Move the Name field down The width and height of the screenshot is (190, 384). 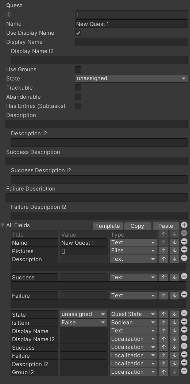174,242
